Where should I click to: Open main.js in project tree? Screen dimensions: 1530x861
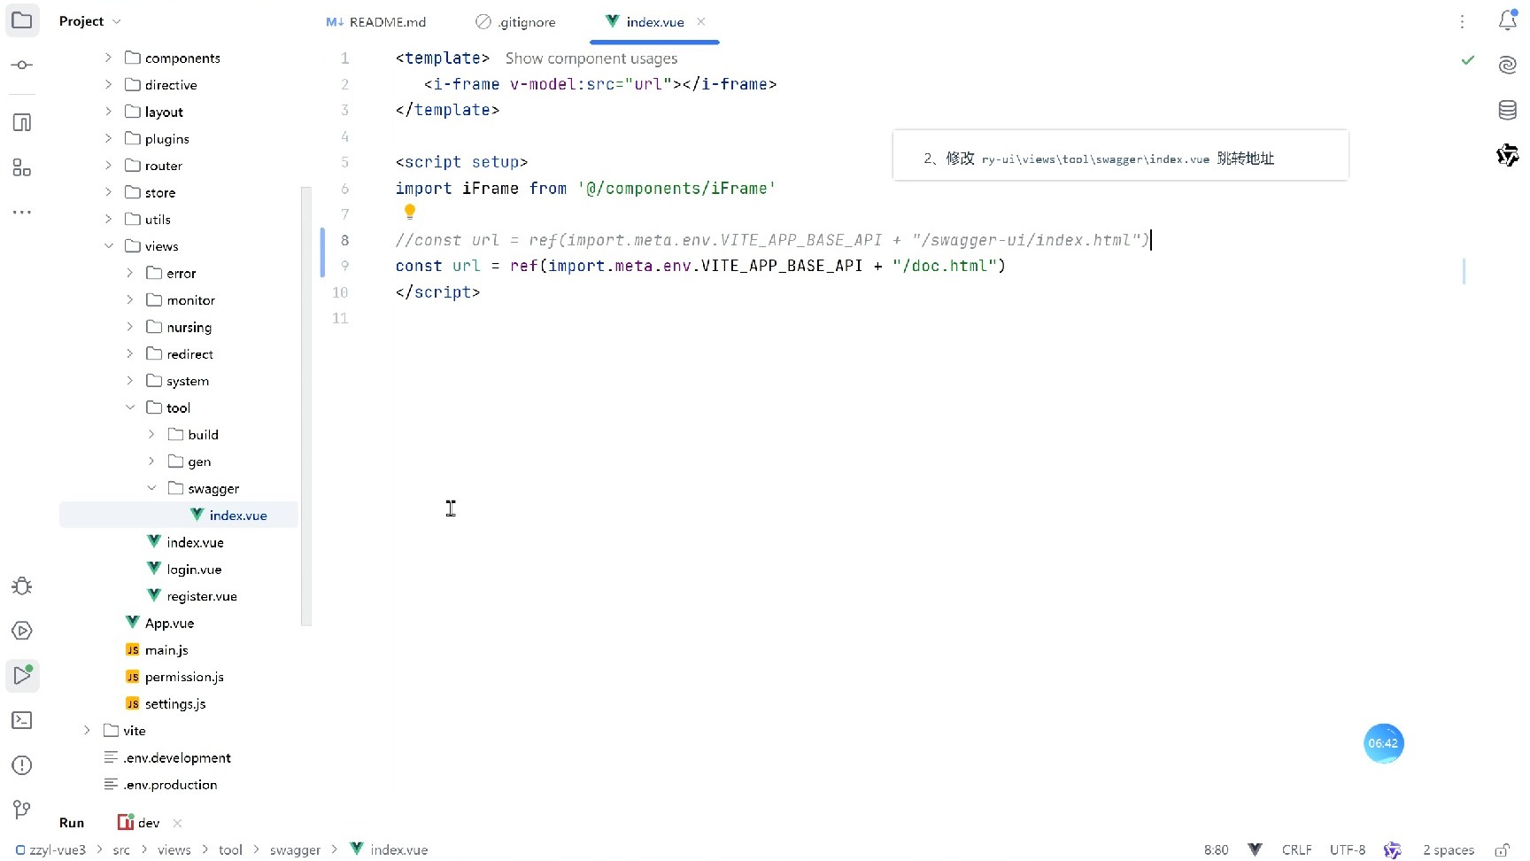point(166,650)
